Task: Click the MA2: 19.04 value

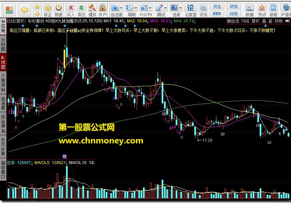Action: point(137,21)
